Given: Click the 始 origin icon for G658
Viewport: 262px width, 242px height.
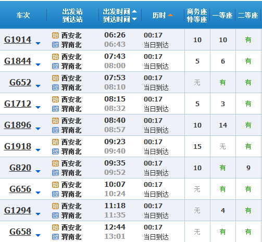Looking at the screenshot, I should click(55, 227).
